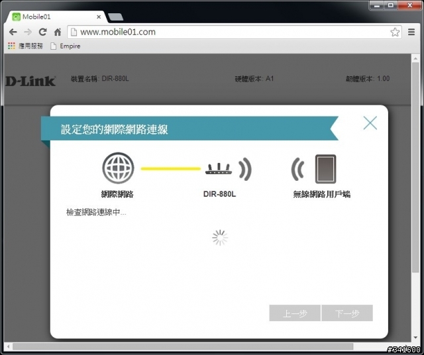
Task: Click the horizontal scrollbar left arrow
Action: [x=9, y=346]
